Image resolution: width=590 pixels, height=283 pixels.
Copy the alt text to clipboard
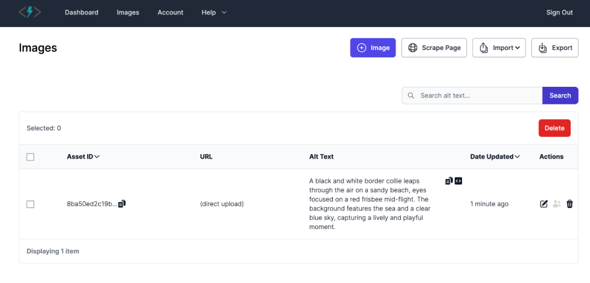click(449, 181)
